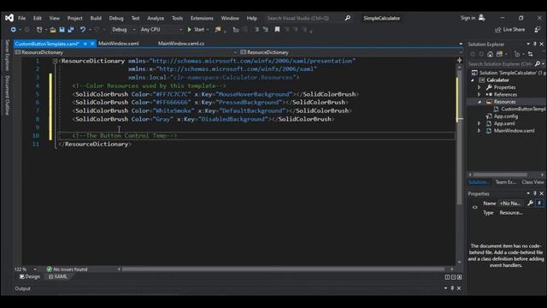Click the split editor plus icon above scrollbar
This screenshot has width=547, height=308.
[x=460, y=61]
